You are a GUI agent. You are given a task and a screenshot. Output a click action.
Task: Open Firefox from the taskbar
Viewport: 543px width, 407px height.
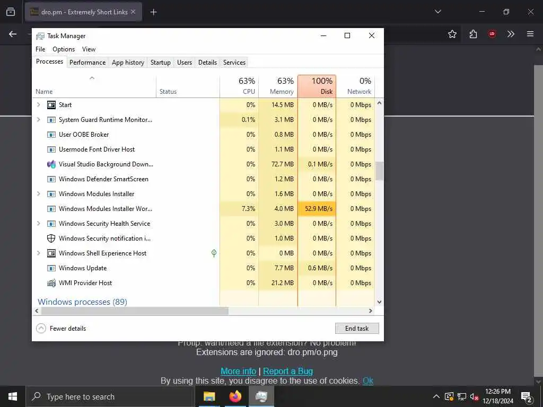click(235, 396)
